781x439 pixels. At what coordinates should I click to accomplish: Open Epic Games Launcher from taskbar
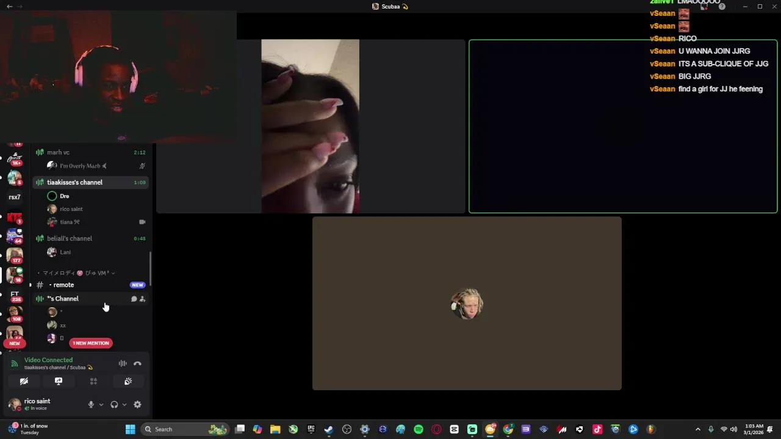pyautogui.click(x=311, y=429)
